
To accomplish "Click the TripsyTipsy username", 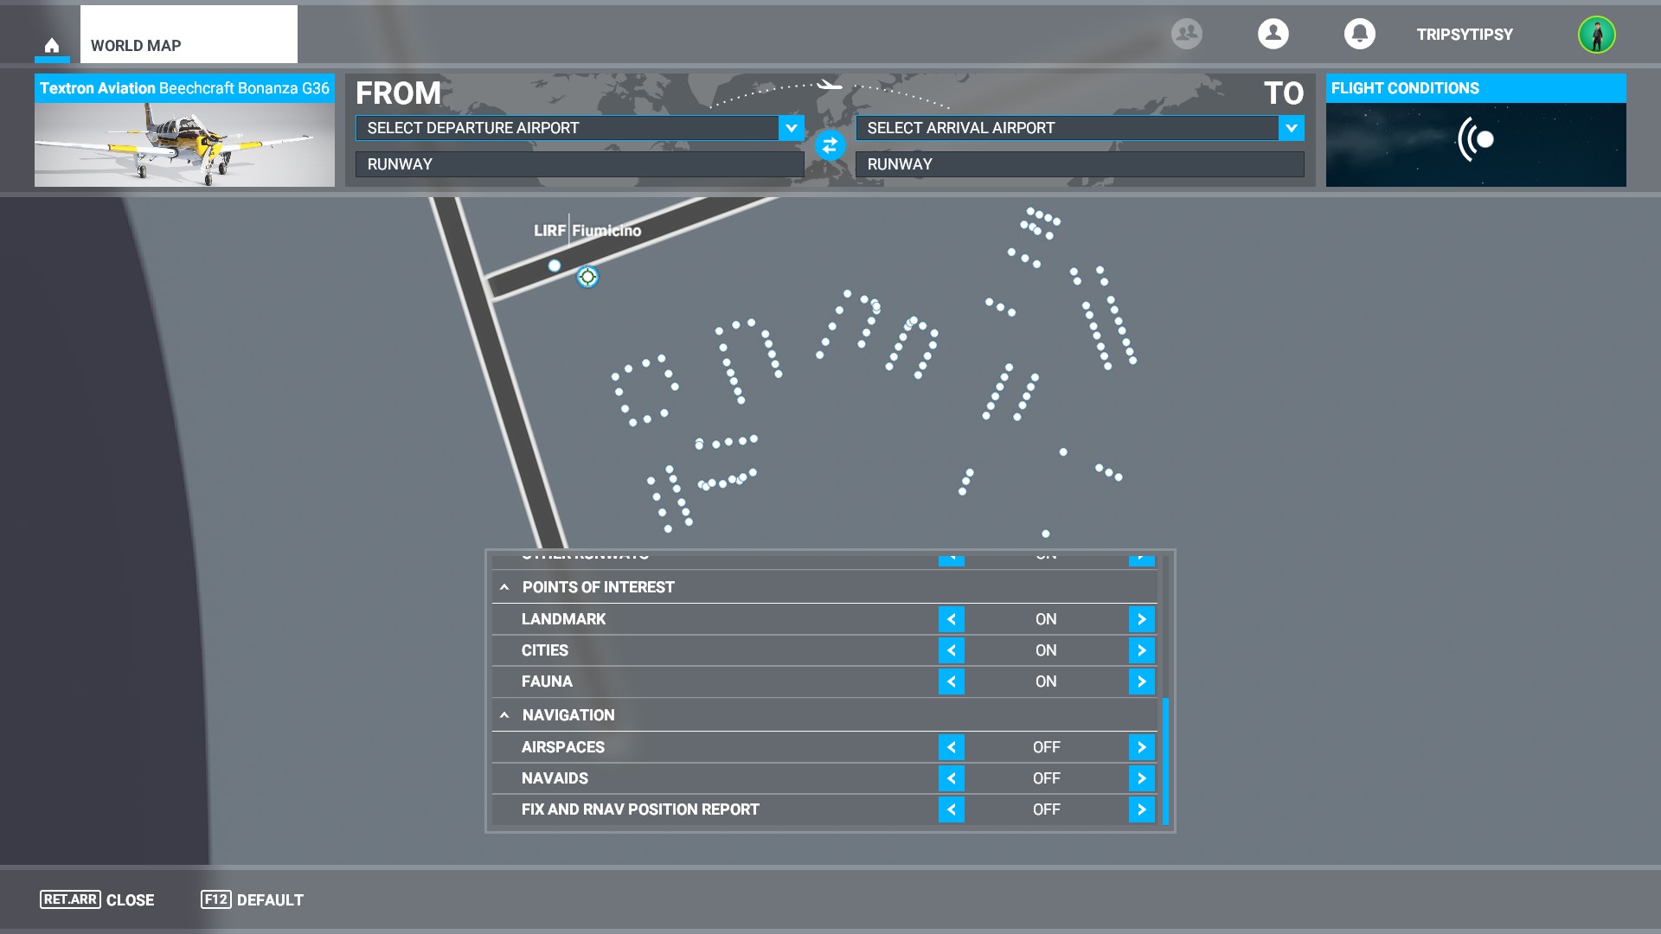I will [1464, 35].
